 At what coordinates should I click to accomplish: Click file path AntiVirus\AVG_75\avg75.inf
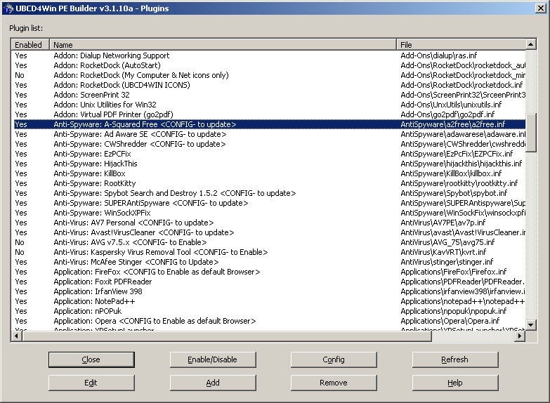(447, 242)
